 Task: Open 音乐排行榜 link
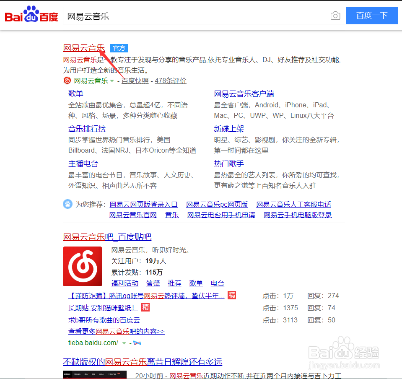pos(87,128)
